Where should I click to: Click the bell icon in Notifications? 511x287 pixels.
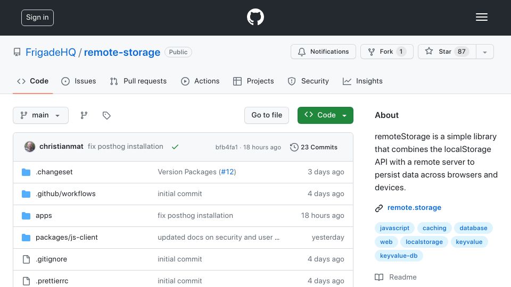302,52
